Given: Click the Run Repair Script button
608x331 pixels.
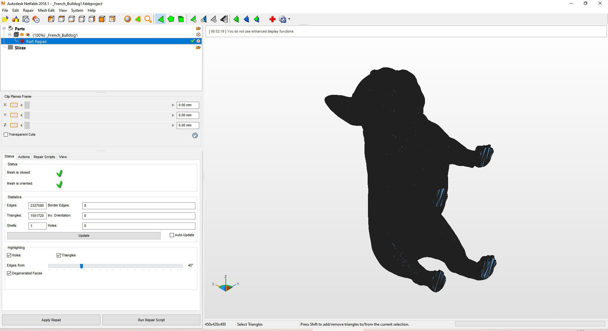Looking at the screenshot, I should coord(151,320).
